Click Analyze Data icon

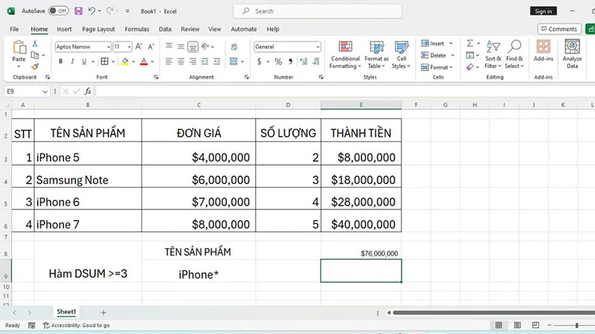click(x=572, y=53)
